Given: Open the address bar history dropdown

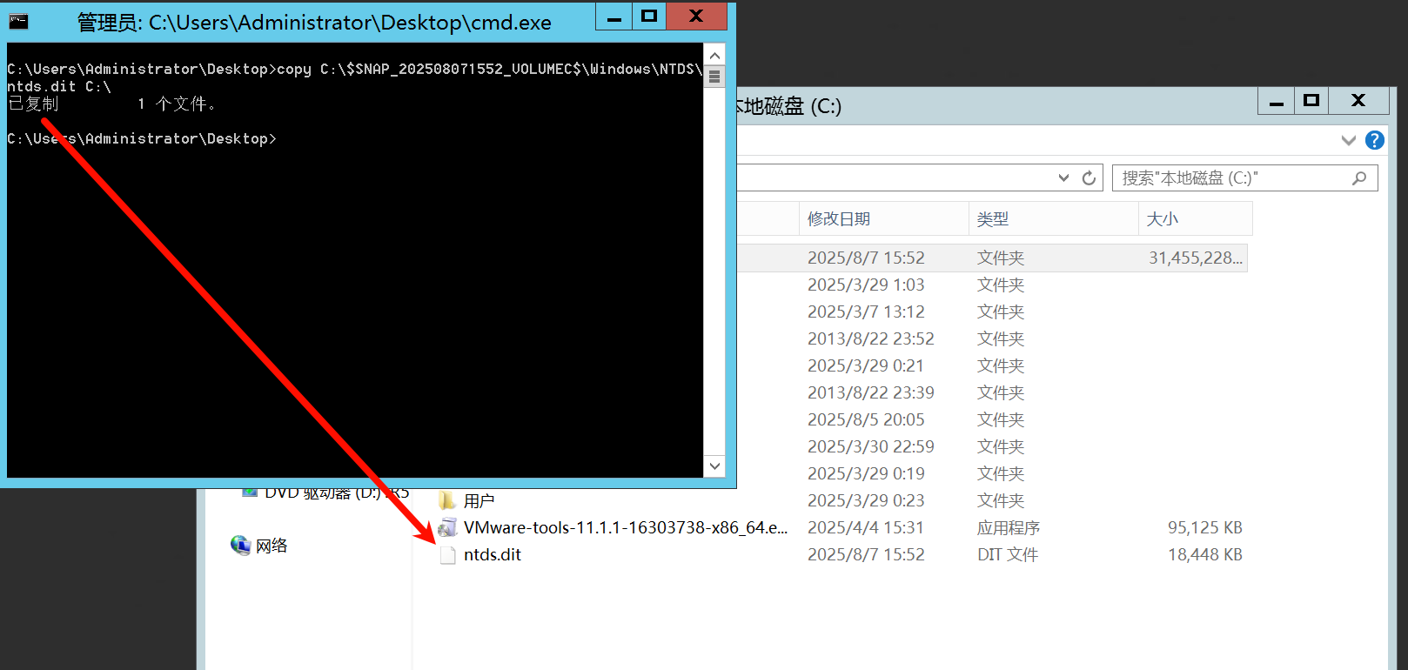Looking at the screenshot, I should tap(1063, 178).
